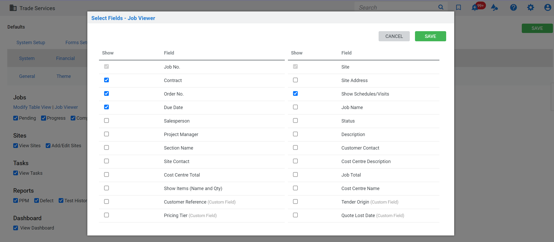This screenshot has width=554, height=242.
Task: Open the help question mark icon
Action: tap(513, 7)
